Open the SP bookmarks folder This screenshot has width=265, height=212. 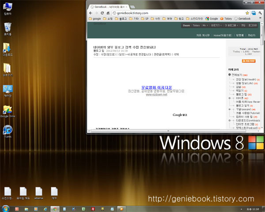point(145,19)
